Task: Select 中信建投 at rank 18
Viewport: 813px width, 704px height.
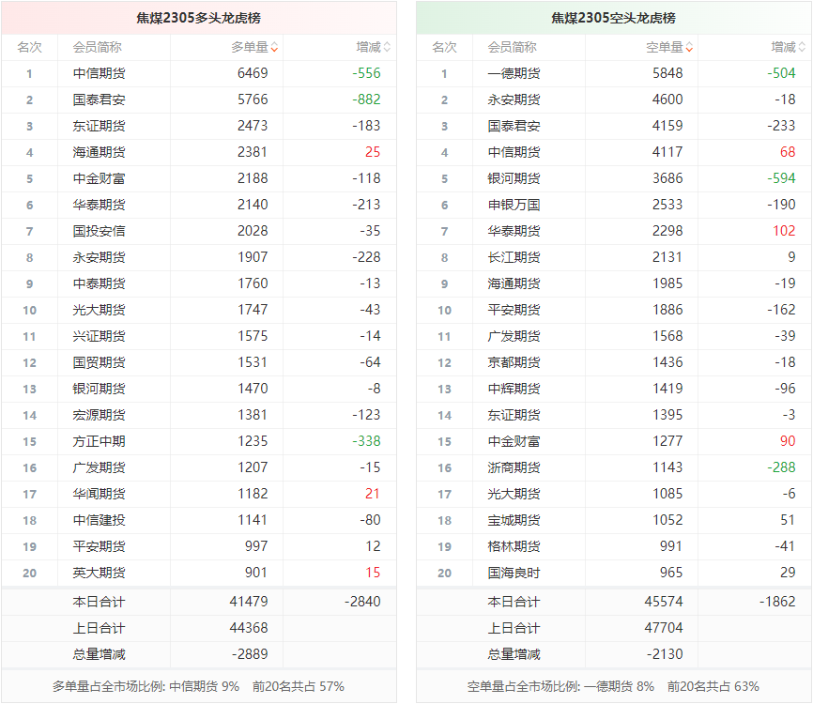Action: pyautogui.click(x=99, y=520)
